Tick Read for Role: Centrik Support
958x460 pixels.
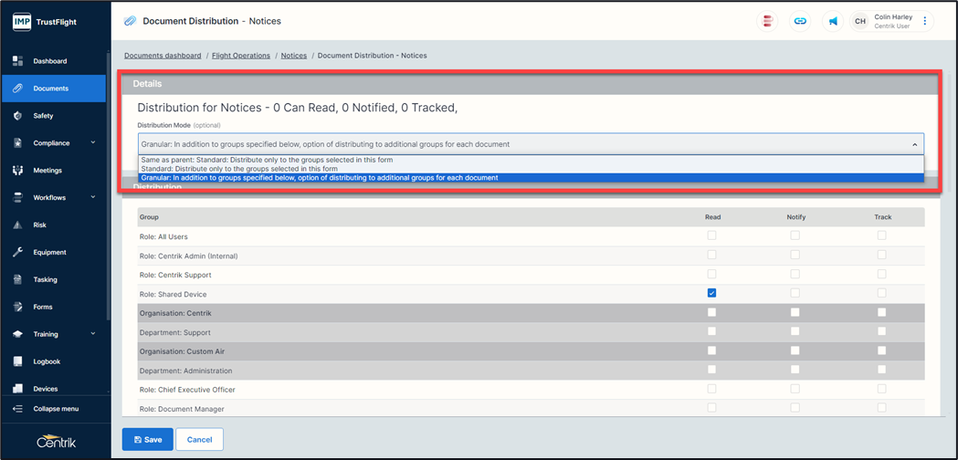point(711,274)
